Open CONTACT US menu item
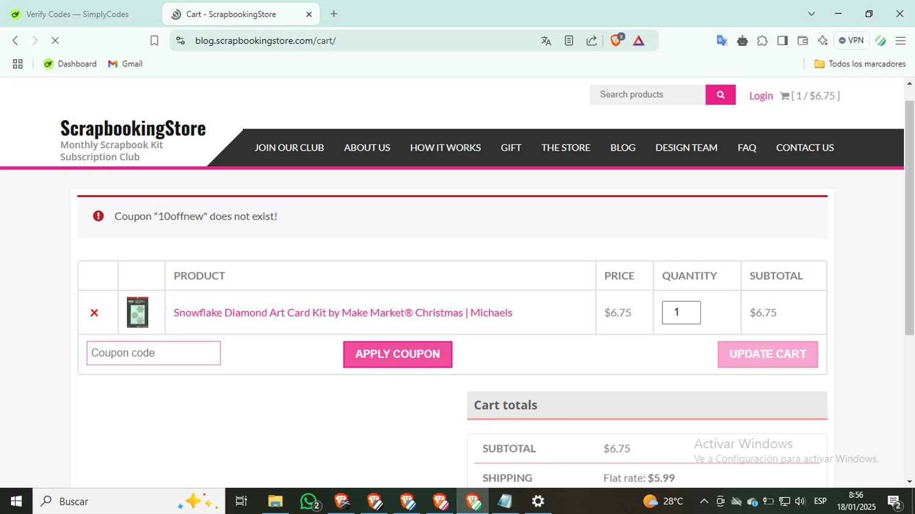 (805, 148)
